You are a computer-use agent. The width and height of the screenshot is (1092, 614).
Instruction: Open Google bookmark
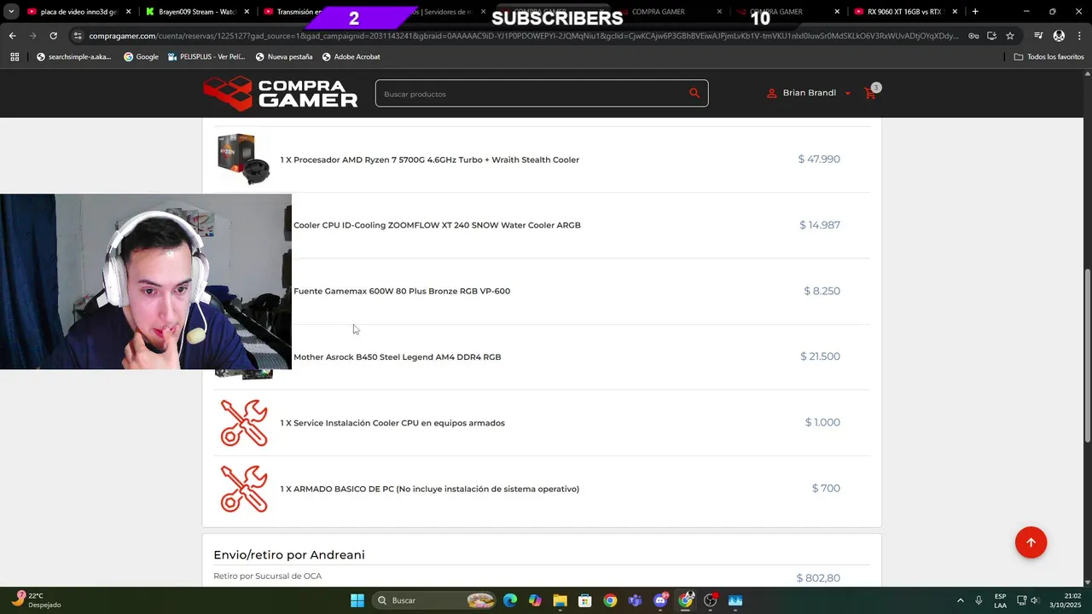click(x=141, y=56)
